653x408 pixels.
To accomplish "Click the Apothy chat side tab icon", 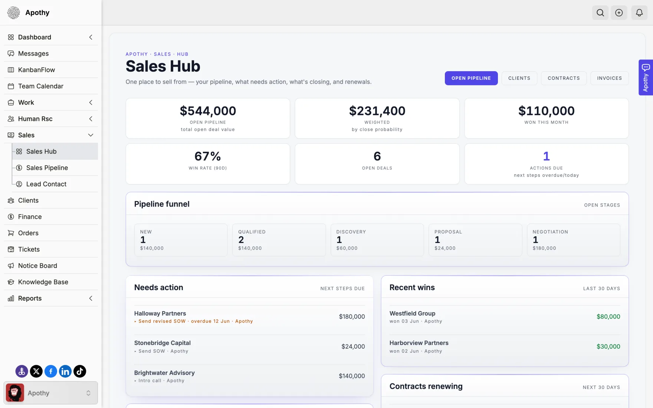I will (x=646, y=68).
